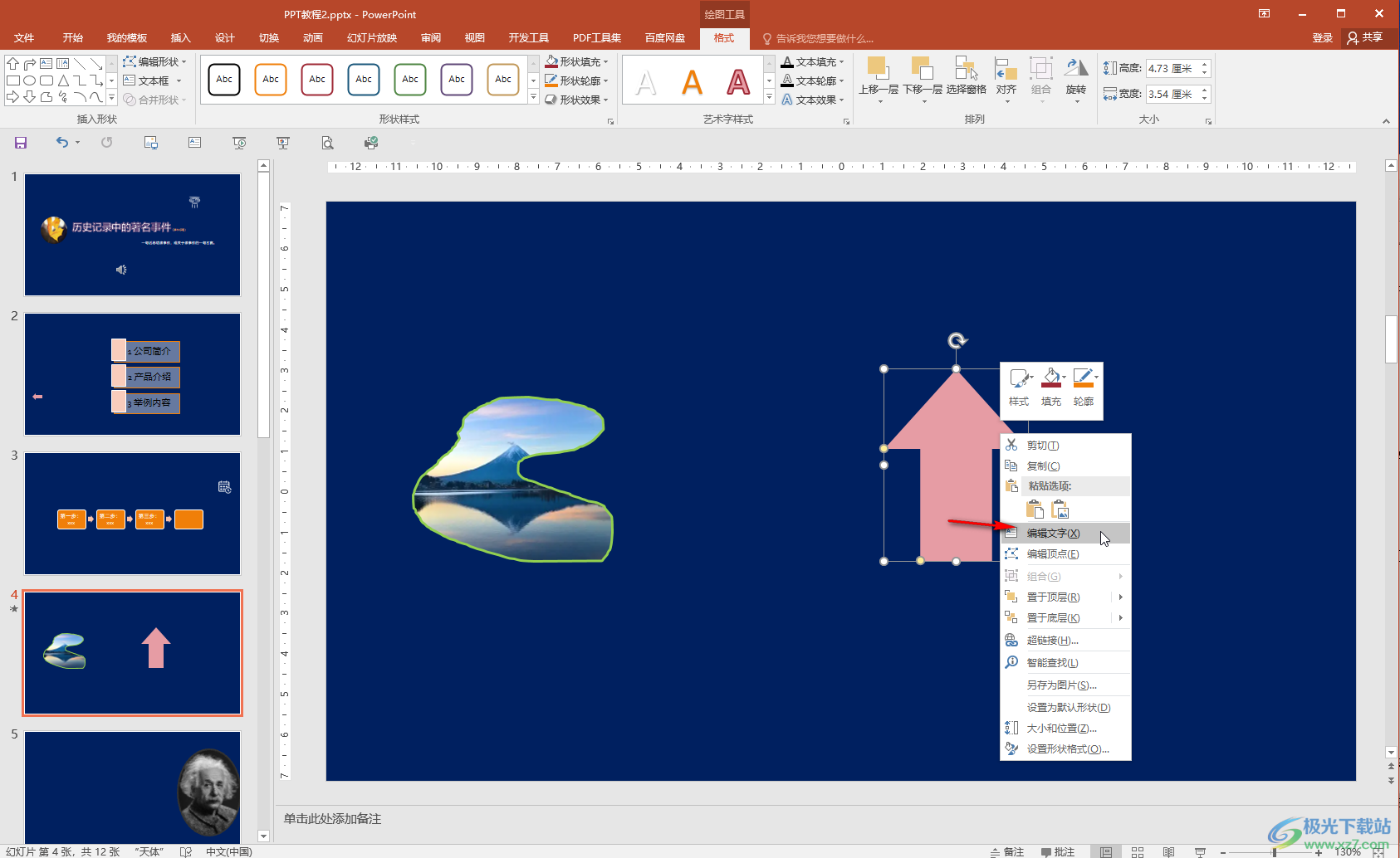This screenshot has width=1400, height=858.
Task: Open the Insert (插入) ribbon tab
Action: (181, 38)
